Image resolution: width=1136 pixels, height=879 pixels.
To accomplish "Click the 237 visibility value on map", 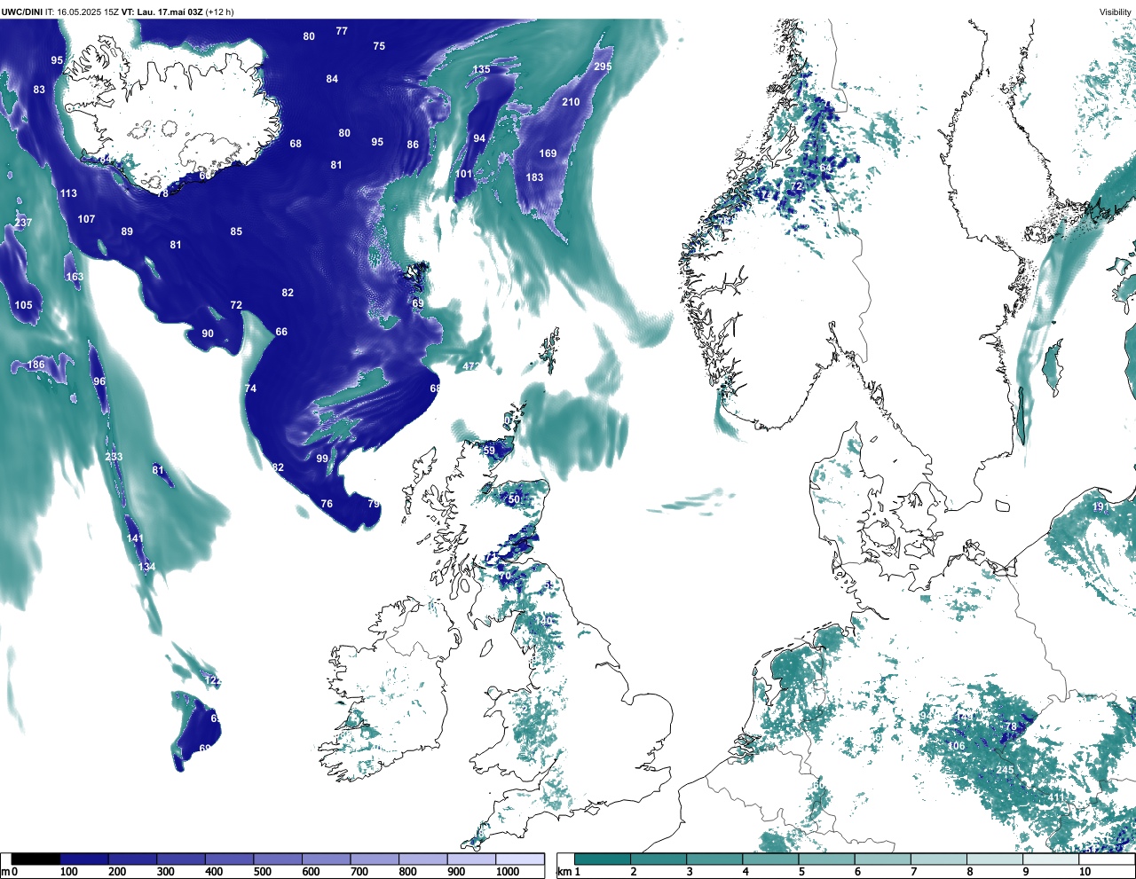I will click(x=23, y=223).
